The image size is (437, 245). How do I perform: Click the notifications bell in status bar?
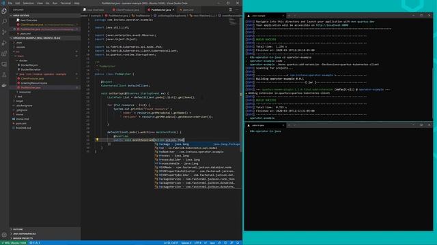(x=238, y=243)
